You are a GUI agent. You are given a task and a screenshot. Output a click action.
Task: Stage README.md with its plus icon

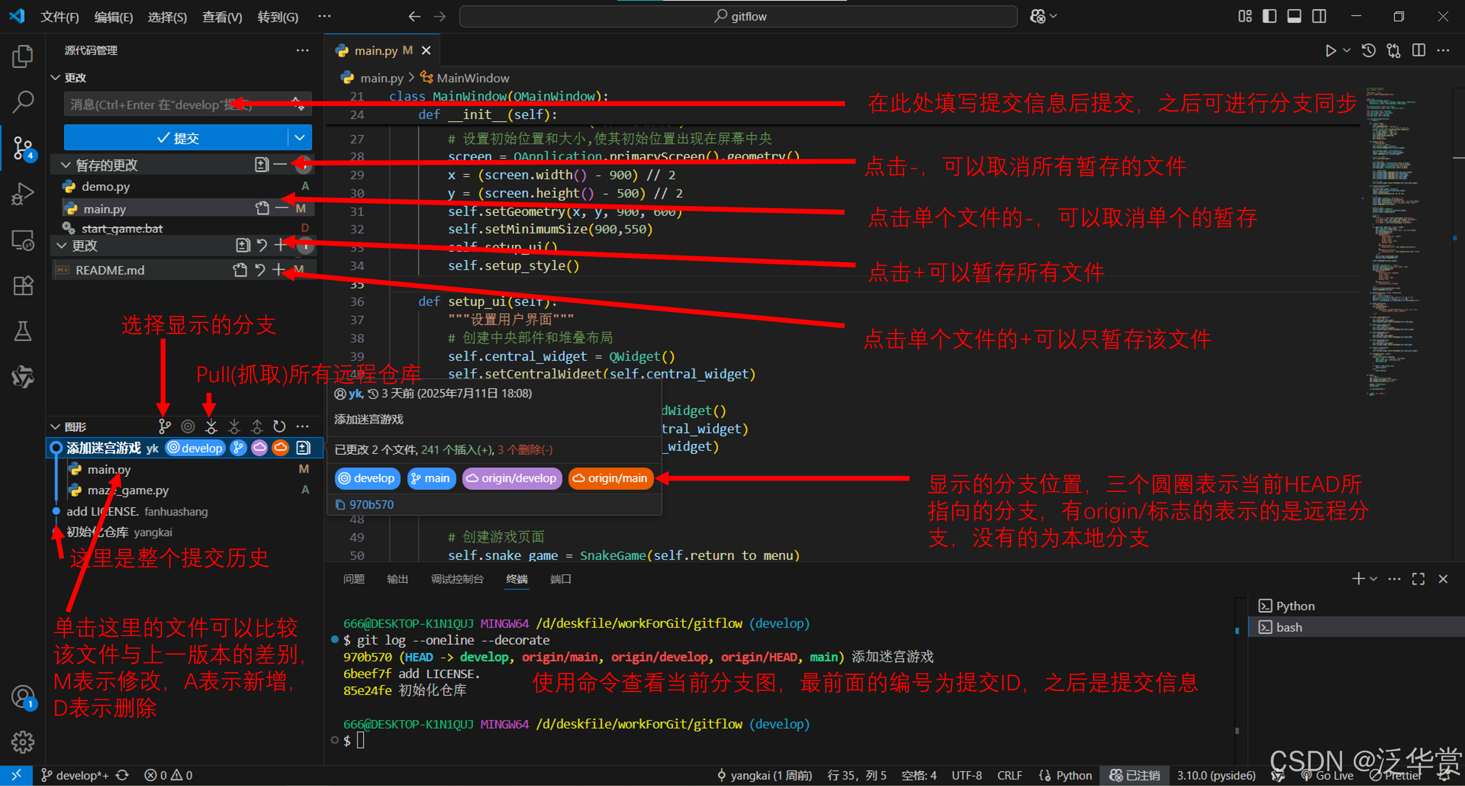(278, 269)
